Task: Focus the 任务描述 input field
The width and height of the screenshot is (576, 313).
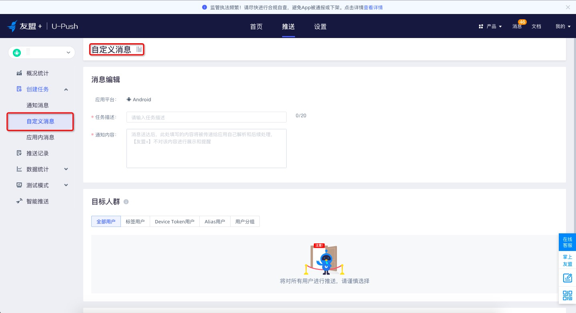Action: (207, 117)
